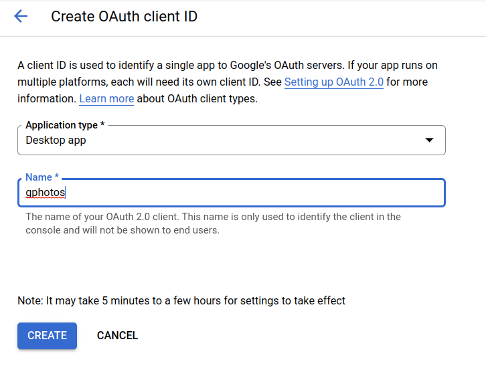Follow the 'Learn more' link
Image resolution: width=486 pixels, height=372 pixels.
(106, 99)
